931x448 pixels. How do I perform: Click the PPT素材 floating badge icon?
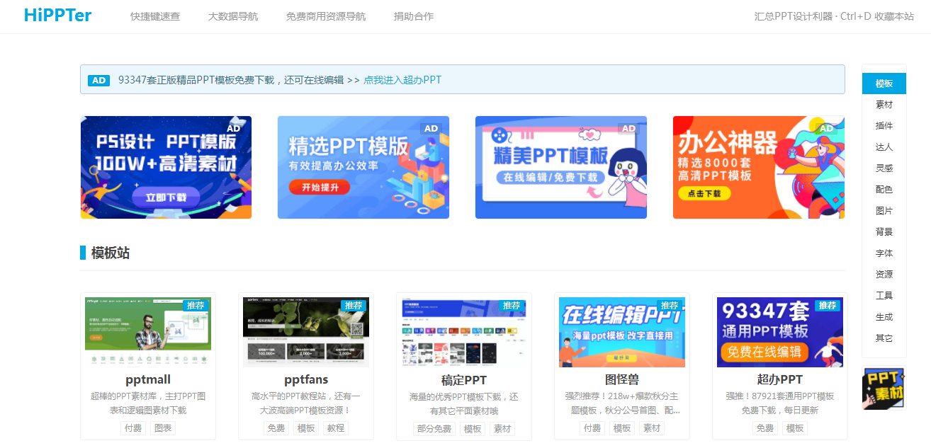pos(884,388)
